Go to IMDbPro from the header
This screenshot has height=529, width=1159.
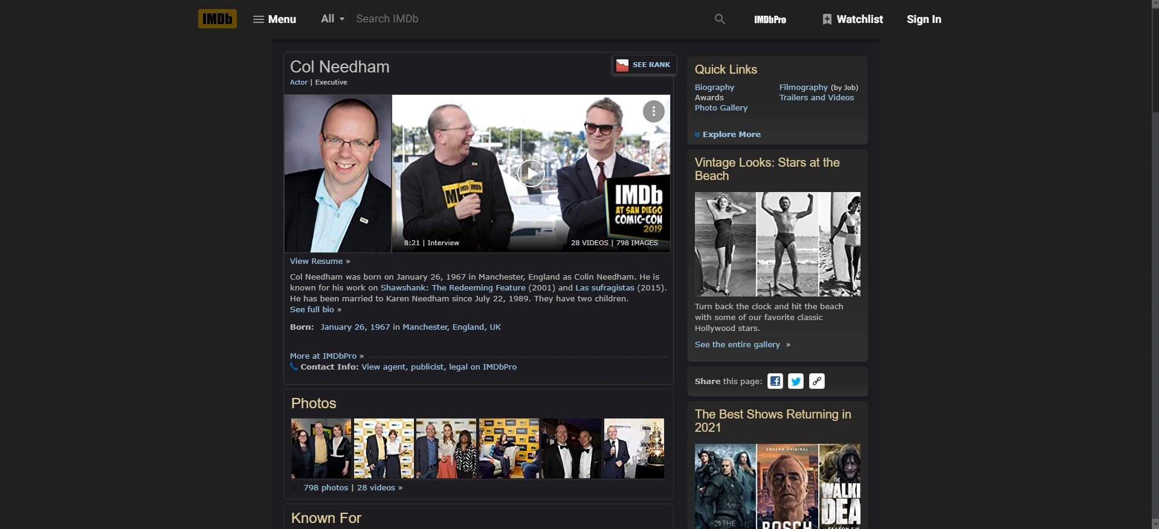(770, 19)
